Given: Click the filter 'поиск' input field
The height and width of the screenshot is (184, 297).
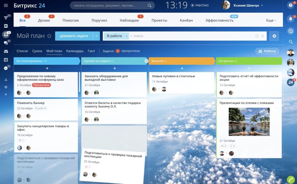Looking at the screenshot, I should (x=191, y=36).
